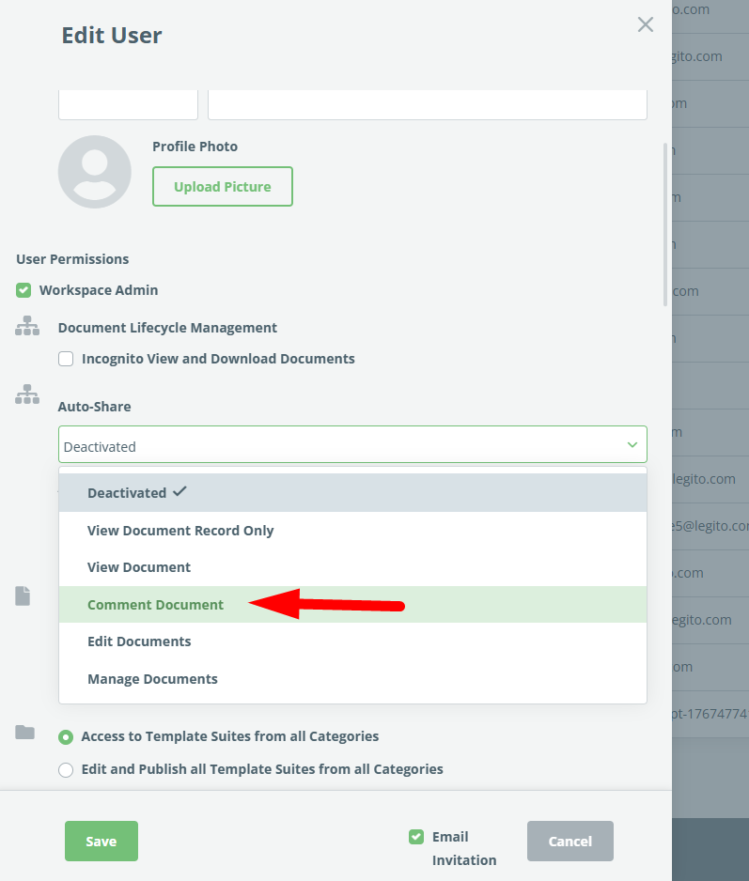The width and height of the screenshot is (749, 881).
Task: Close the Edit User dialog with X
Action: [x=645, y=25]
